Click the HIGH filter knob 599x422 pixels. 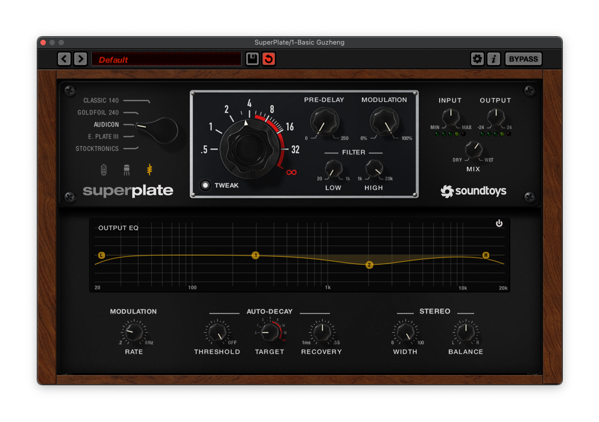click(x=374, y=169)
